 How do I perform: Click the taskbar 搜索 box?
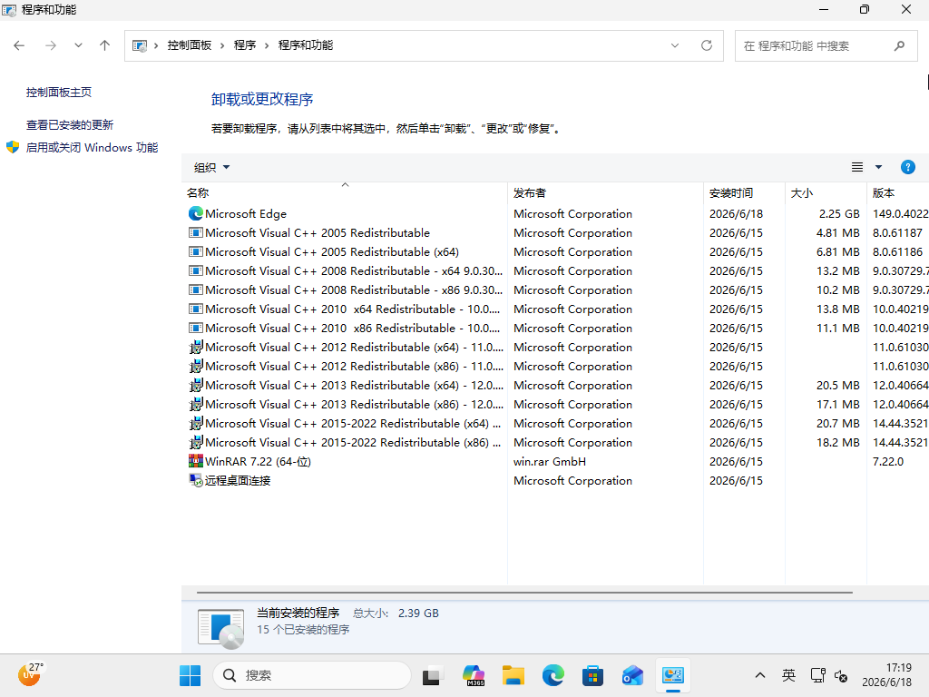(312, 675)
